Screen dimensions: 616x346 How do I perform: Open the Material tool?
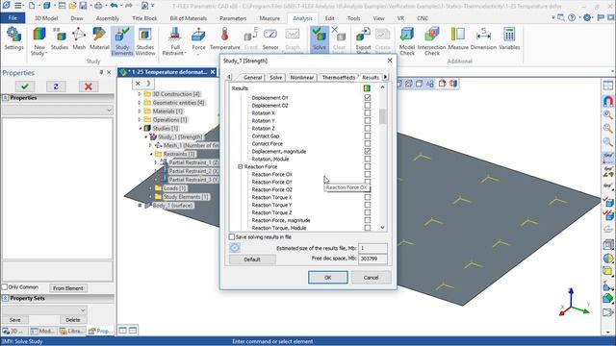pos(99,38)
